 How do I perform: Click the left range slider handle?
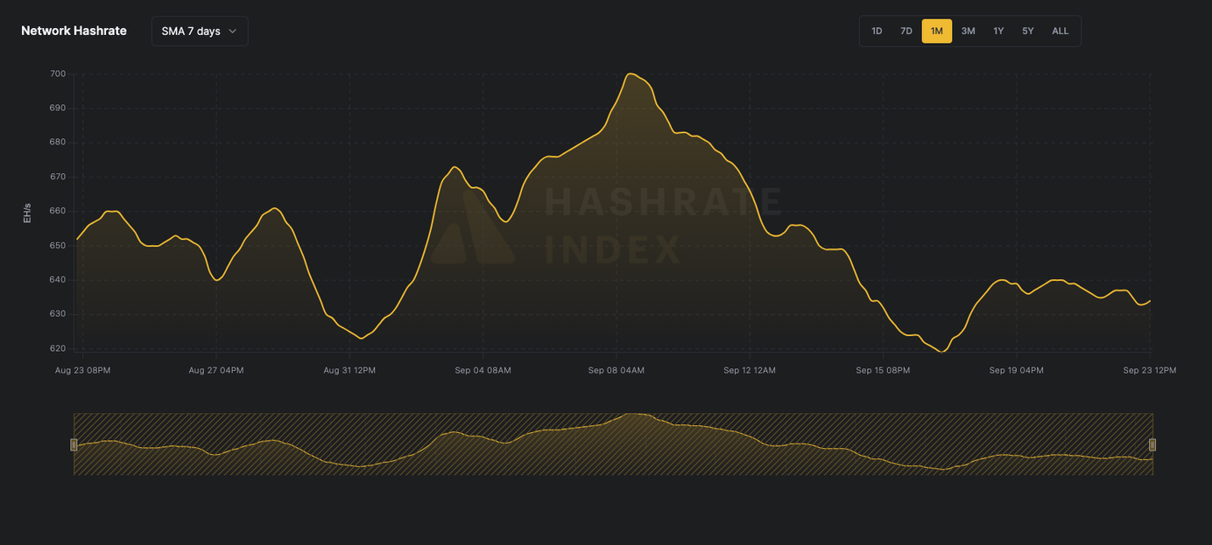[x=74, y=444]
